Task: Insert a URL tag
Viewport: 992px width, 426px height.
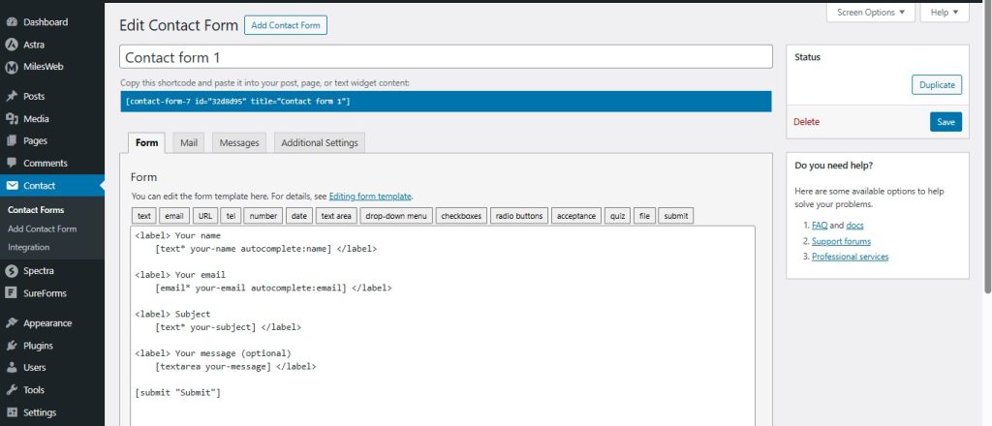Action: pyautogui.click(x=205, y=216)
